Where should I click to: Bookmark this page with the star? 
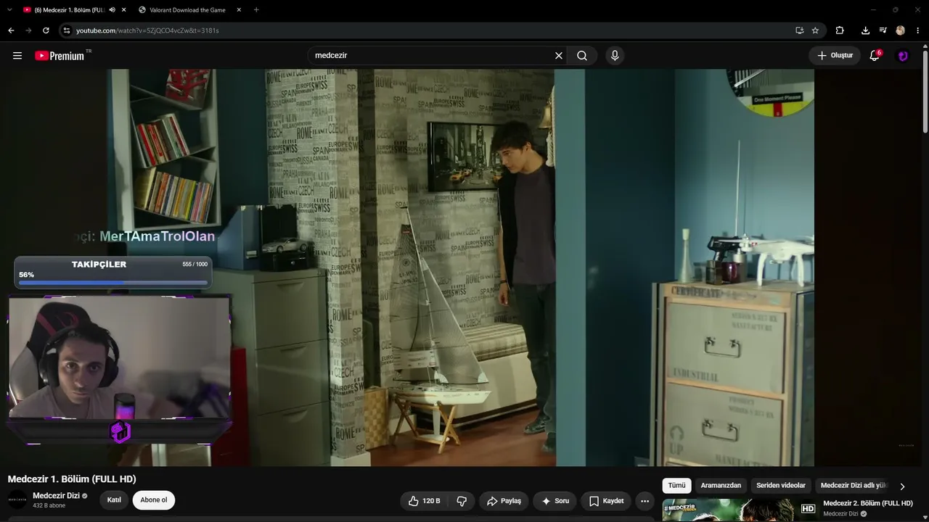tap(815, 30)
